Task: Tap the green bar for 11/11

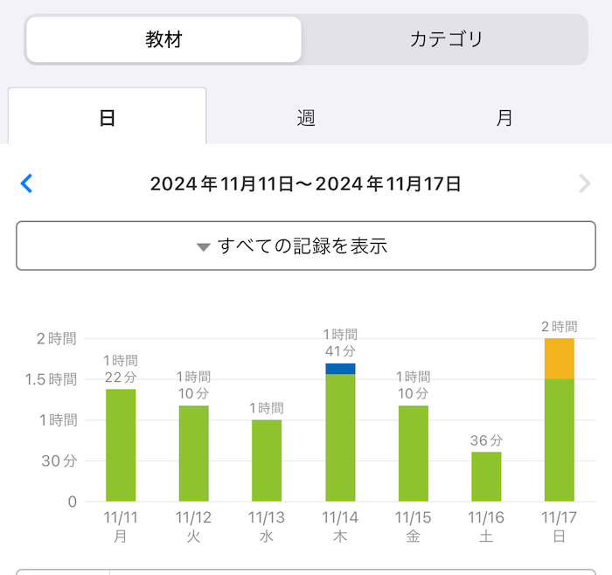Action: click(x=121, y=446)
